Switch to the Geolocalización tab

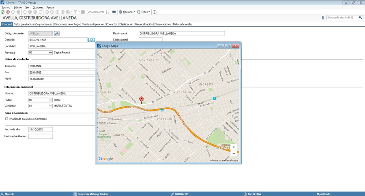[144, 24]
